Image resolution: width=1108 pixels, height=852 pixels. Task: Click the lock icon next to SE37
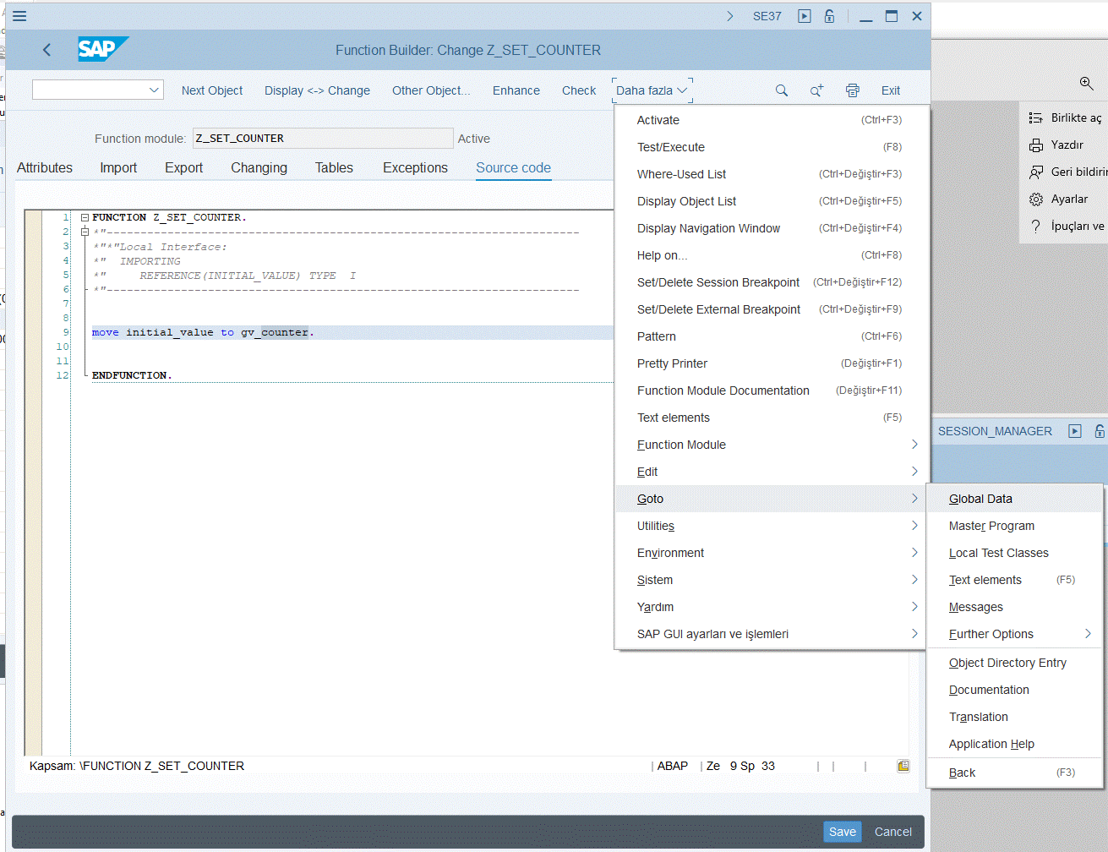point(830,16)
